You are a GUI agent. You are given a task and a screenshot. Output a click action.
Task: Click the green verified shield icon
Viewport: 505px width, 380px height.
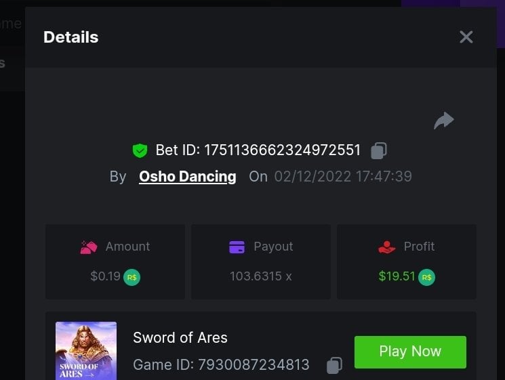(x=140, y=150)
